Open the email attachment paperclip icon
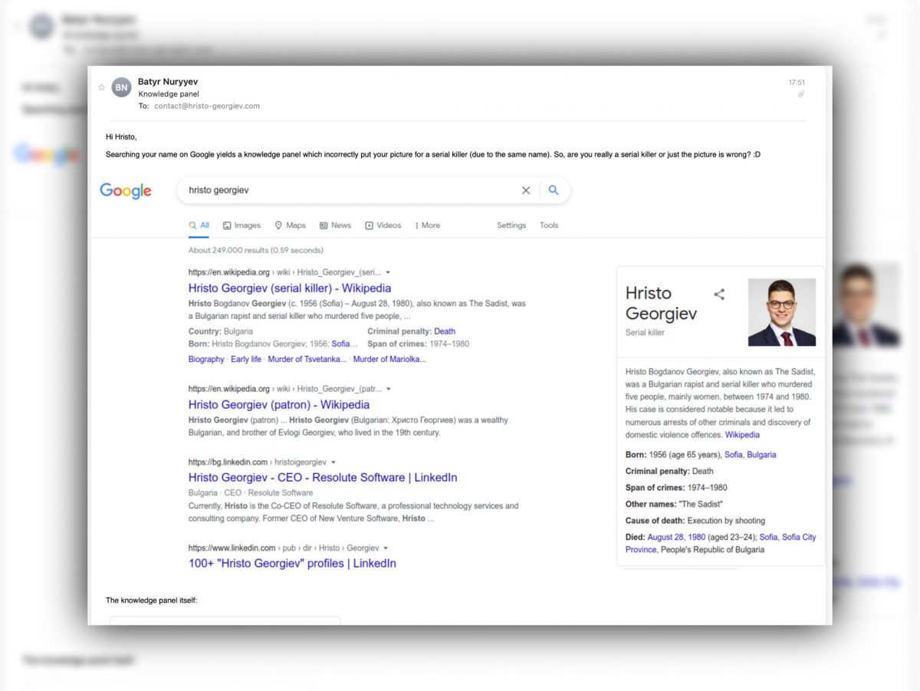The width and height of the screenshot is (920, 691). (x=801, y=94)
